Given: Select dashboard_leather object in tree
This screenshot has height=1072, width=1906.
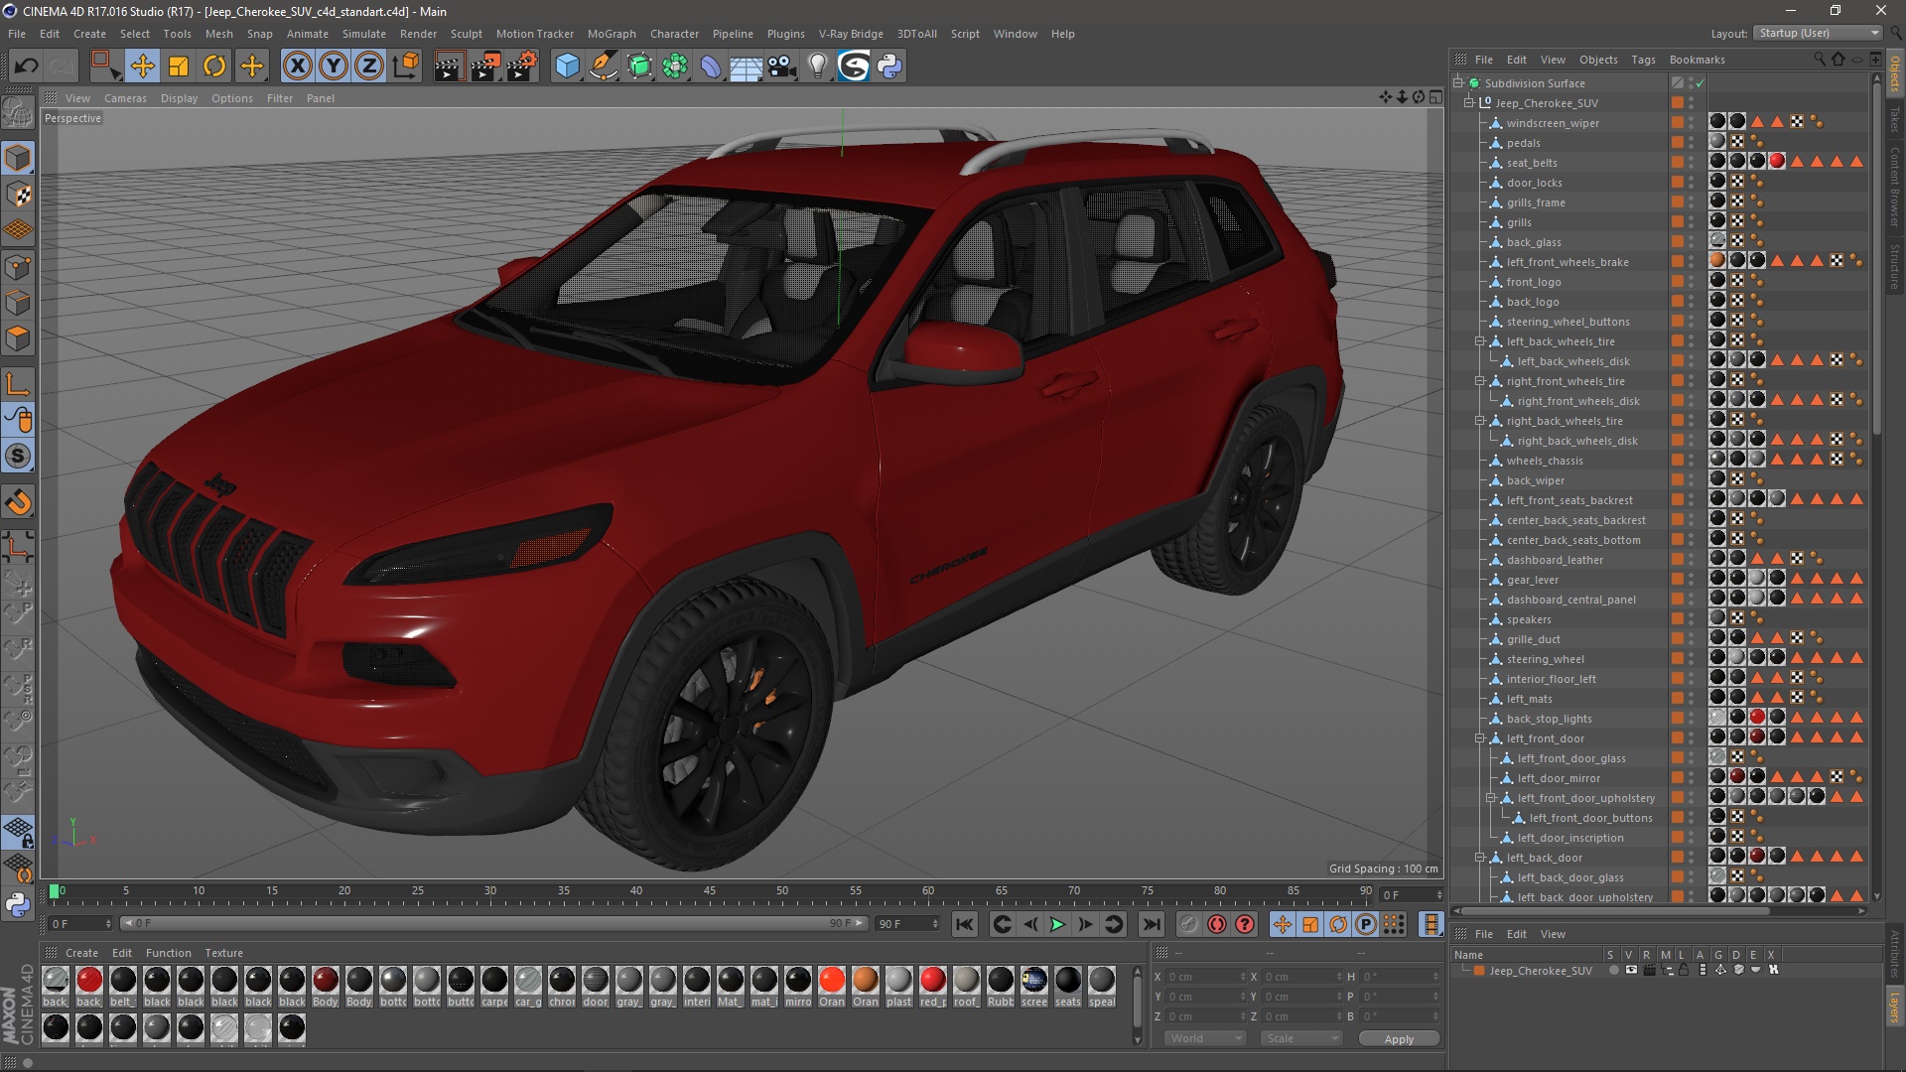Looking at the screenshot, I should (1555, 560).
